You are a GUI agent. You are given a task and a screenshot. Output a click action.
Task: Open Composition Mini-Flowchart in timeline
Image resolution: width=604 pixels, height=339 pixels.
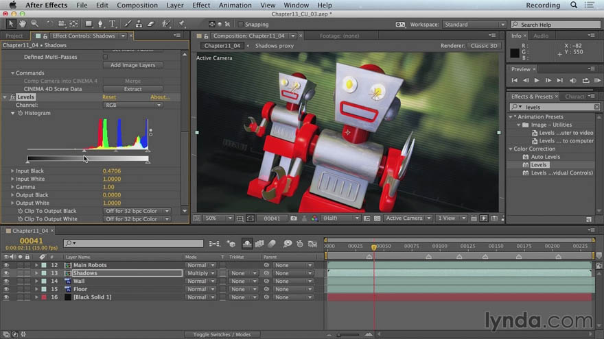tap(214, 244)
